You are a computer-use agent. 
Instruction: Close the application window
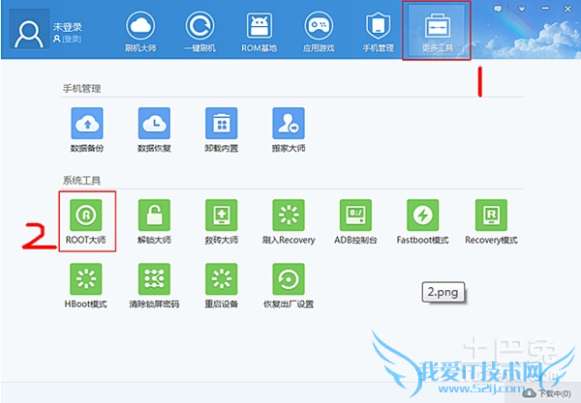[567, 9]
